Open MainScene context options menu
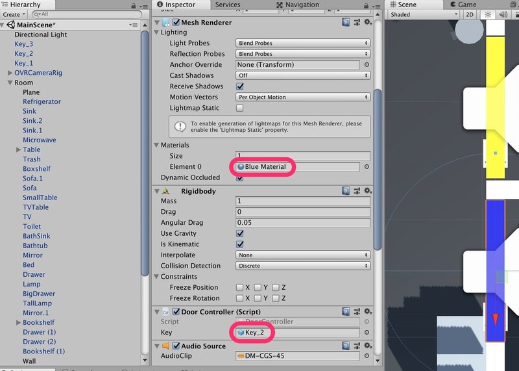Screen dimensions: 519x371 pyautogui.click(x=134, y=25)
